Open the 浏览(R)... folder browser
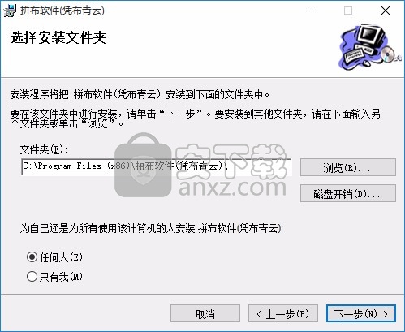This screenshot has width=405, height=332. point(348,167)
